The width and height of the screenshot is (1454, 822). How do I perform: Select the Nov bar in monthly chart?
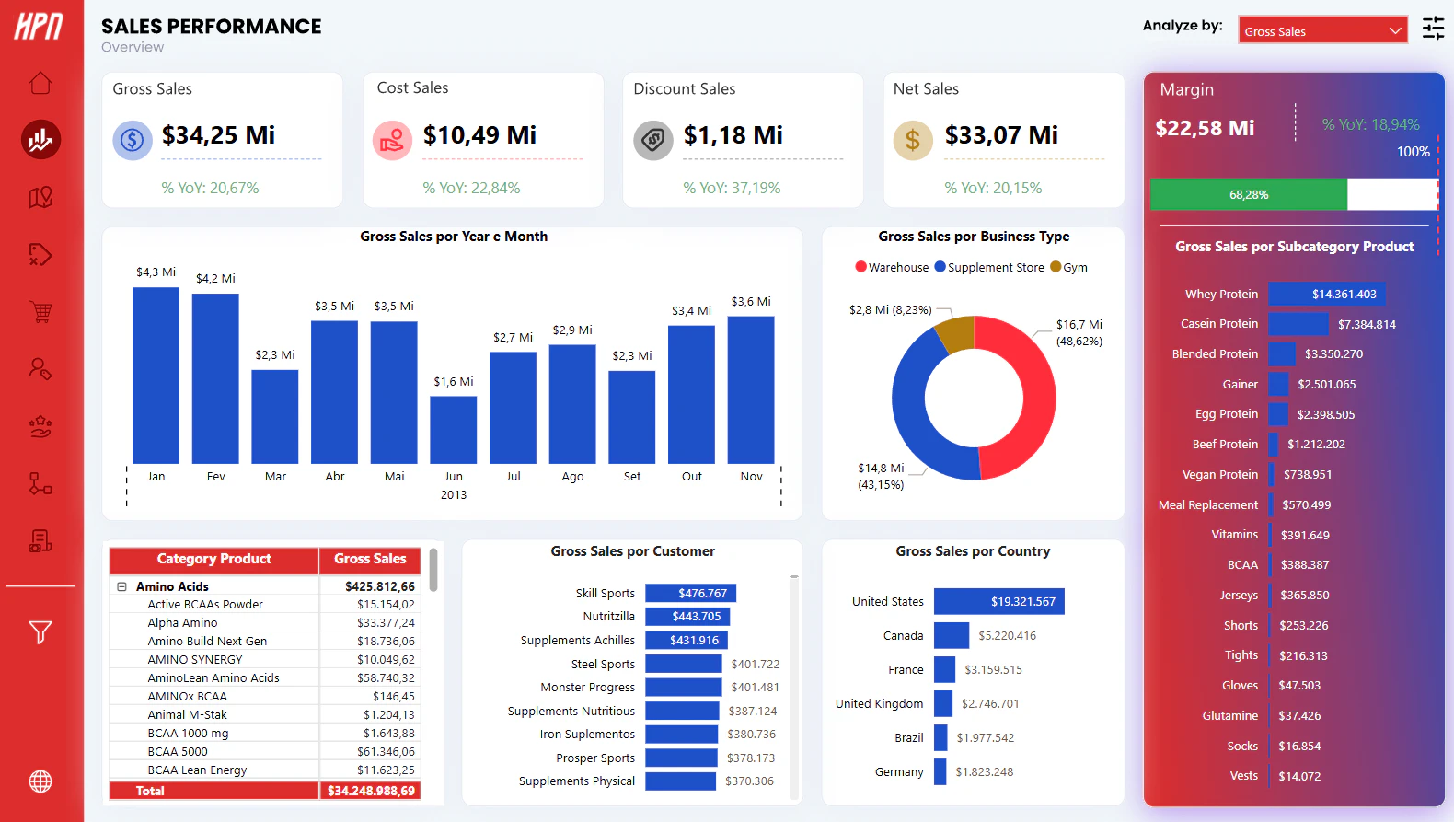click(x=751, y=389)
